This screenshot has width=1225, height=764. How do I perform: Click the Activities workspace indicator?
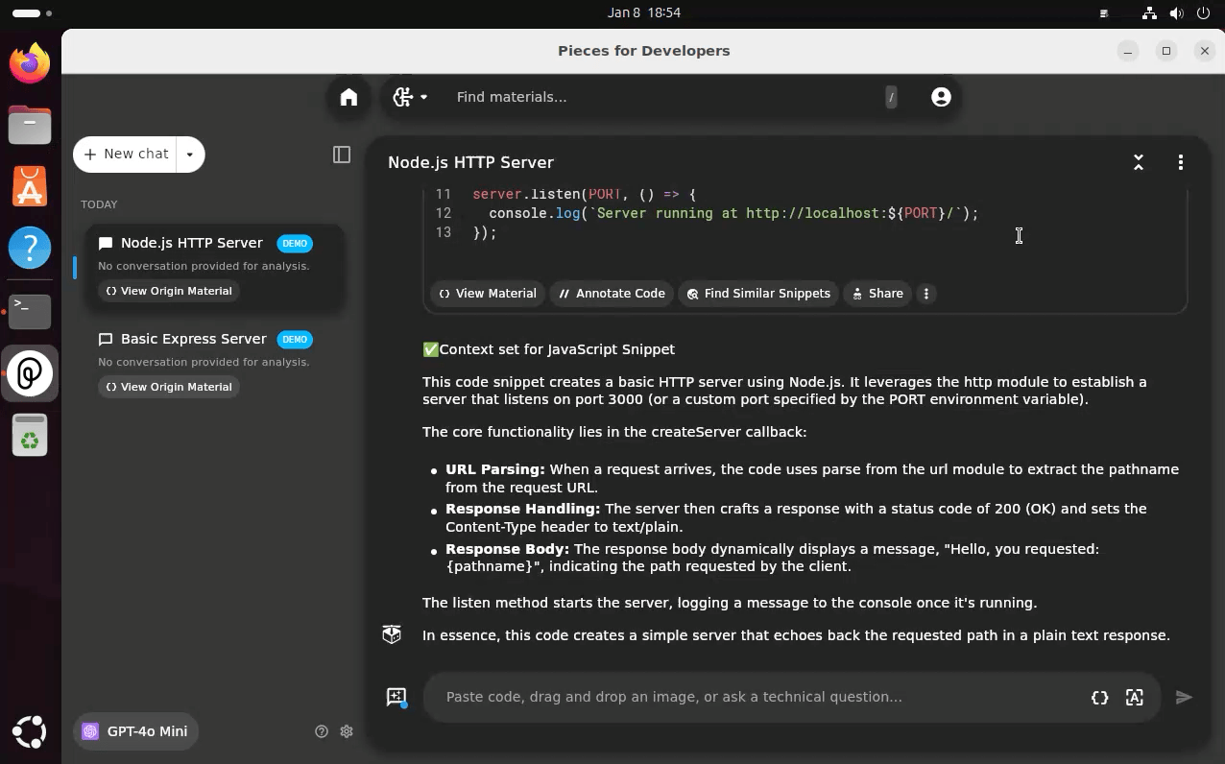(33, 13)
